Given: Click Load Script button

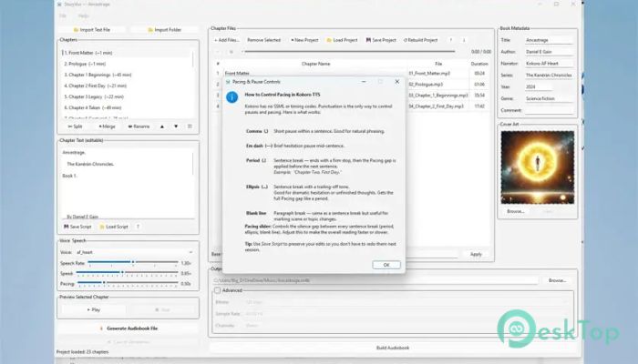Looking at the screenshot, I should 114,227.
